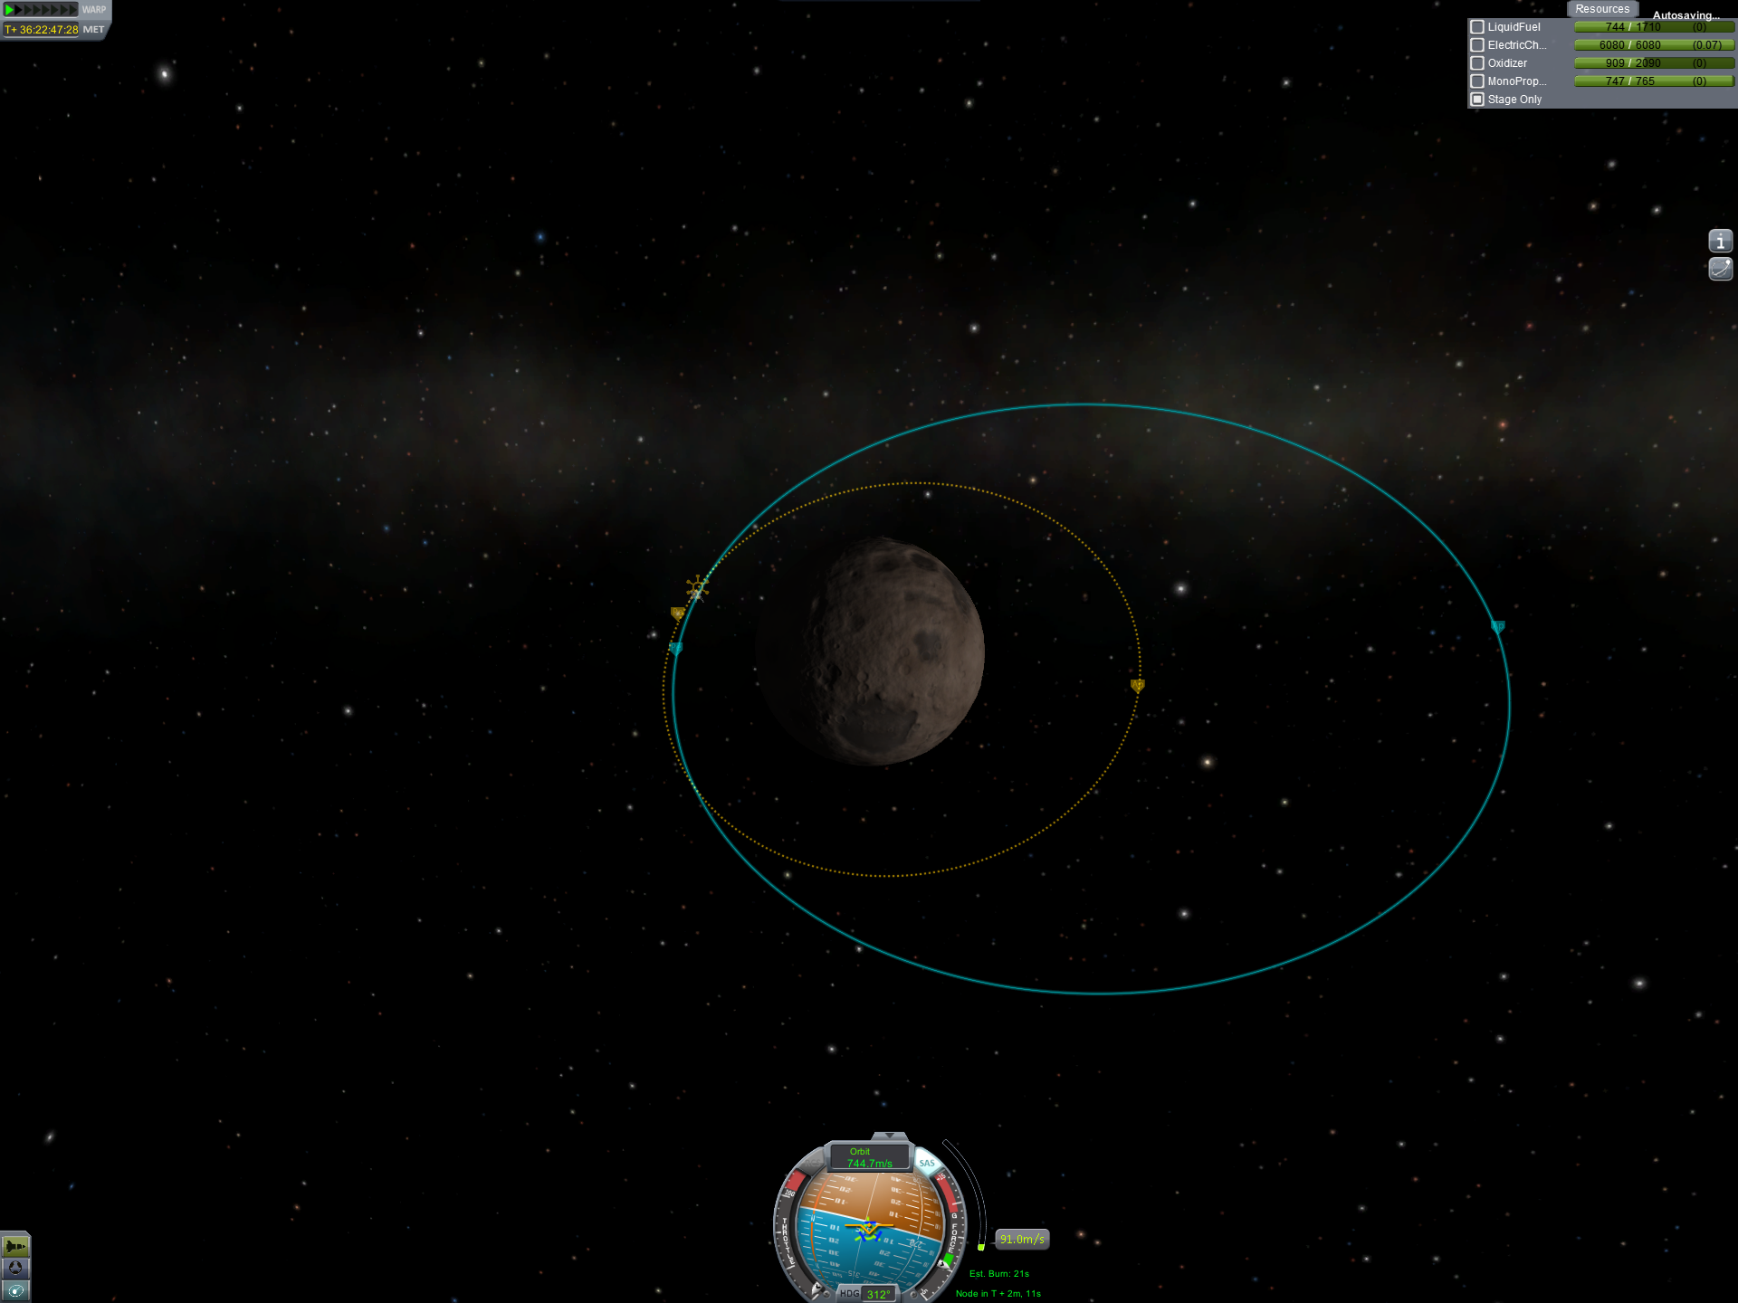
Task: Click the Est. Burn: 21s text
Action: click(999, 1274)
